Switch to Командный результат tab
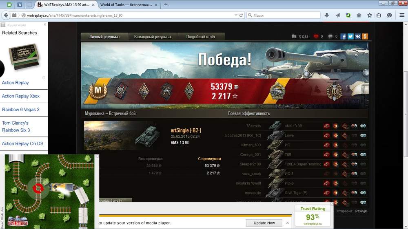Viewport: 408px width, 229px height. pyautogui.click(x=153, y=37)
